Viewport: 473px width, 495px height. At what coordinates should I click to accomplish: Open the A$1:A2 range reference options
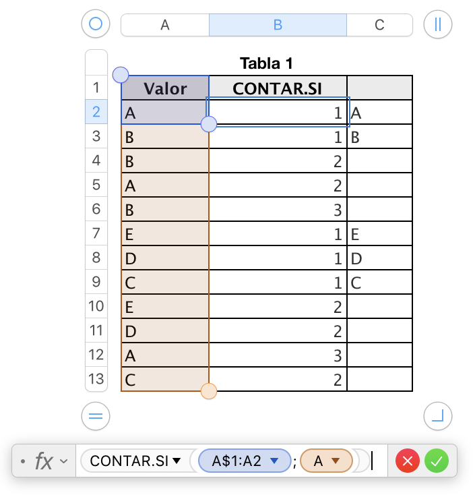274,461
